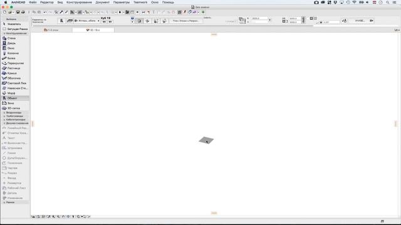Open the Документ menu
Image resolution: width=401 pixels, height=225 pixels.
[x=102, y=2]
